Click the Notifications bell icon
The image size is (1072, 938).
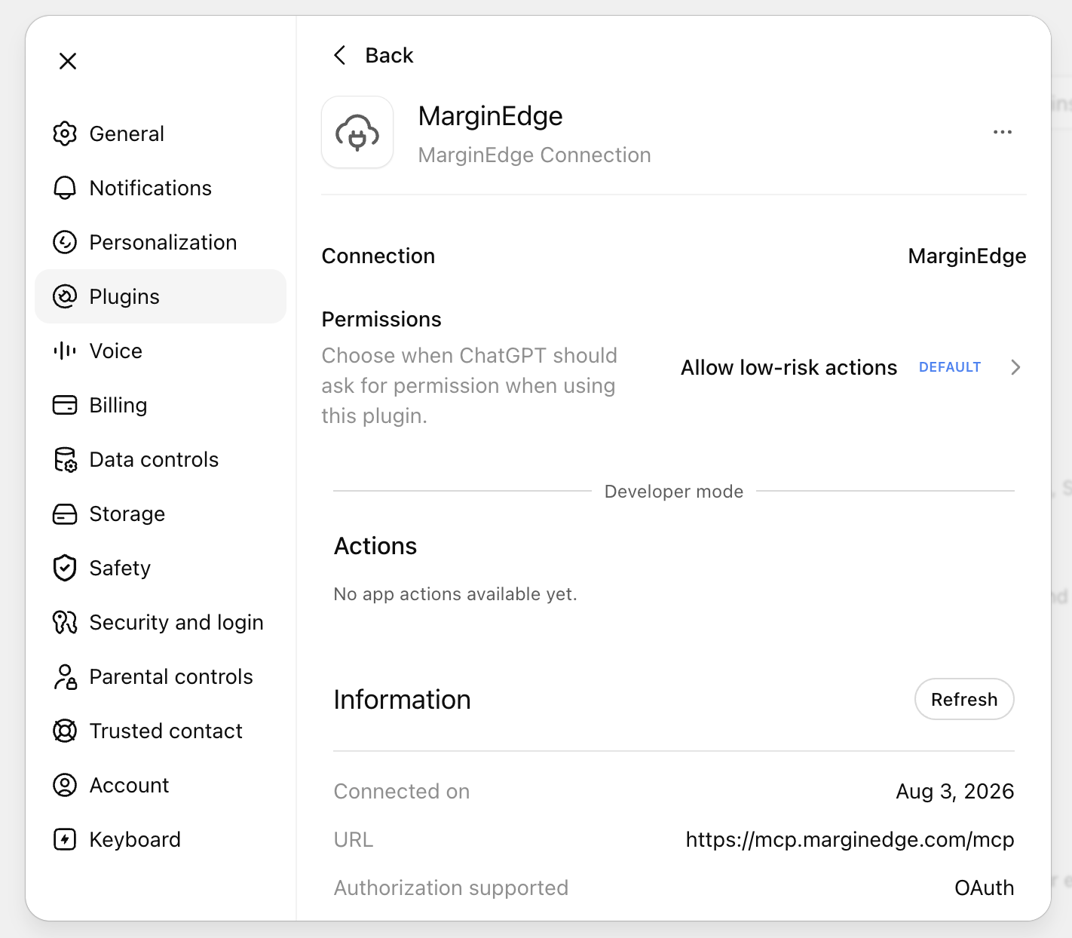click(x=65, y=188)
